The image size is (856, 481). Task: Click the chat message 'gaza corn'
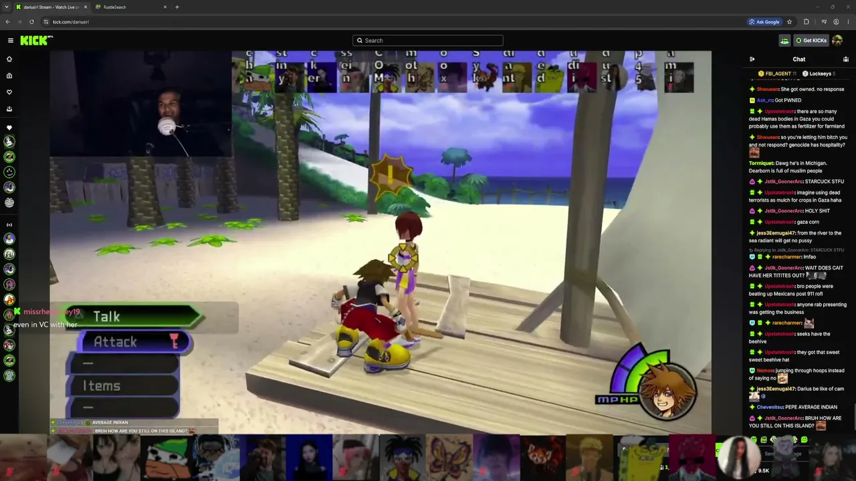(x=808, y=222)
